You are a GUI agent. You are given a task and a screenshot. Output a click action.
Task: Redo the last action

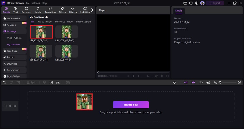pos(11,82)
